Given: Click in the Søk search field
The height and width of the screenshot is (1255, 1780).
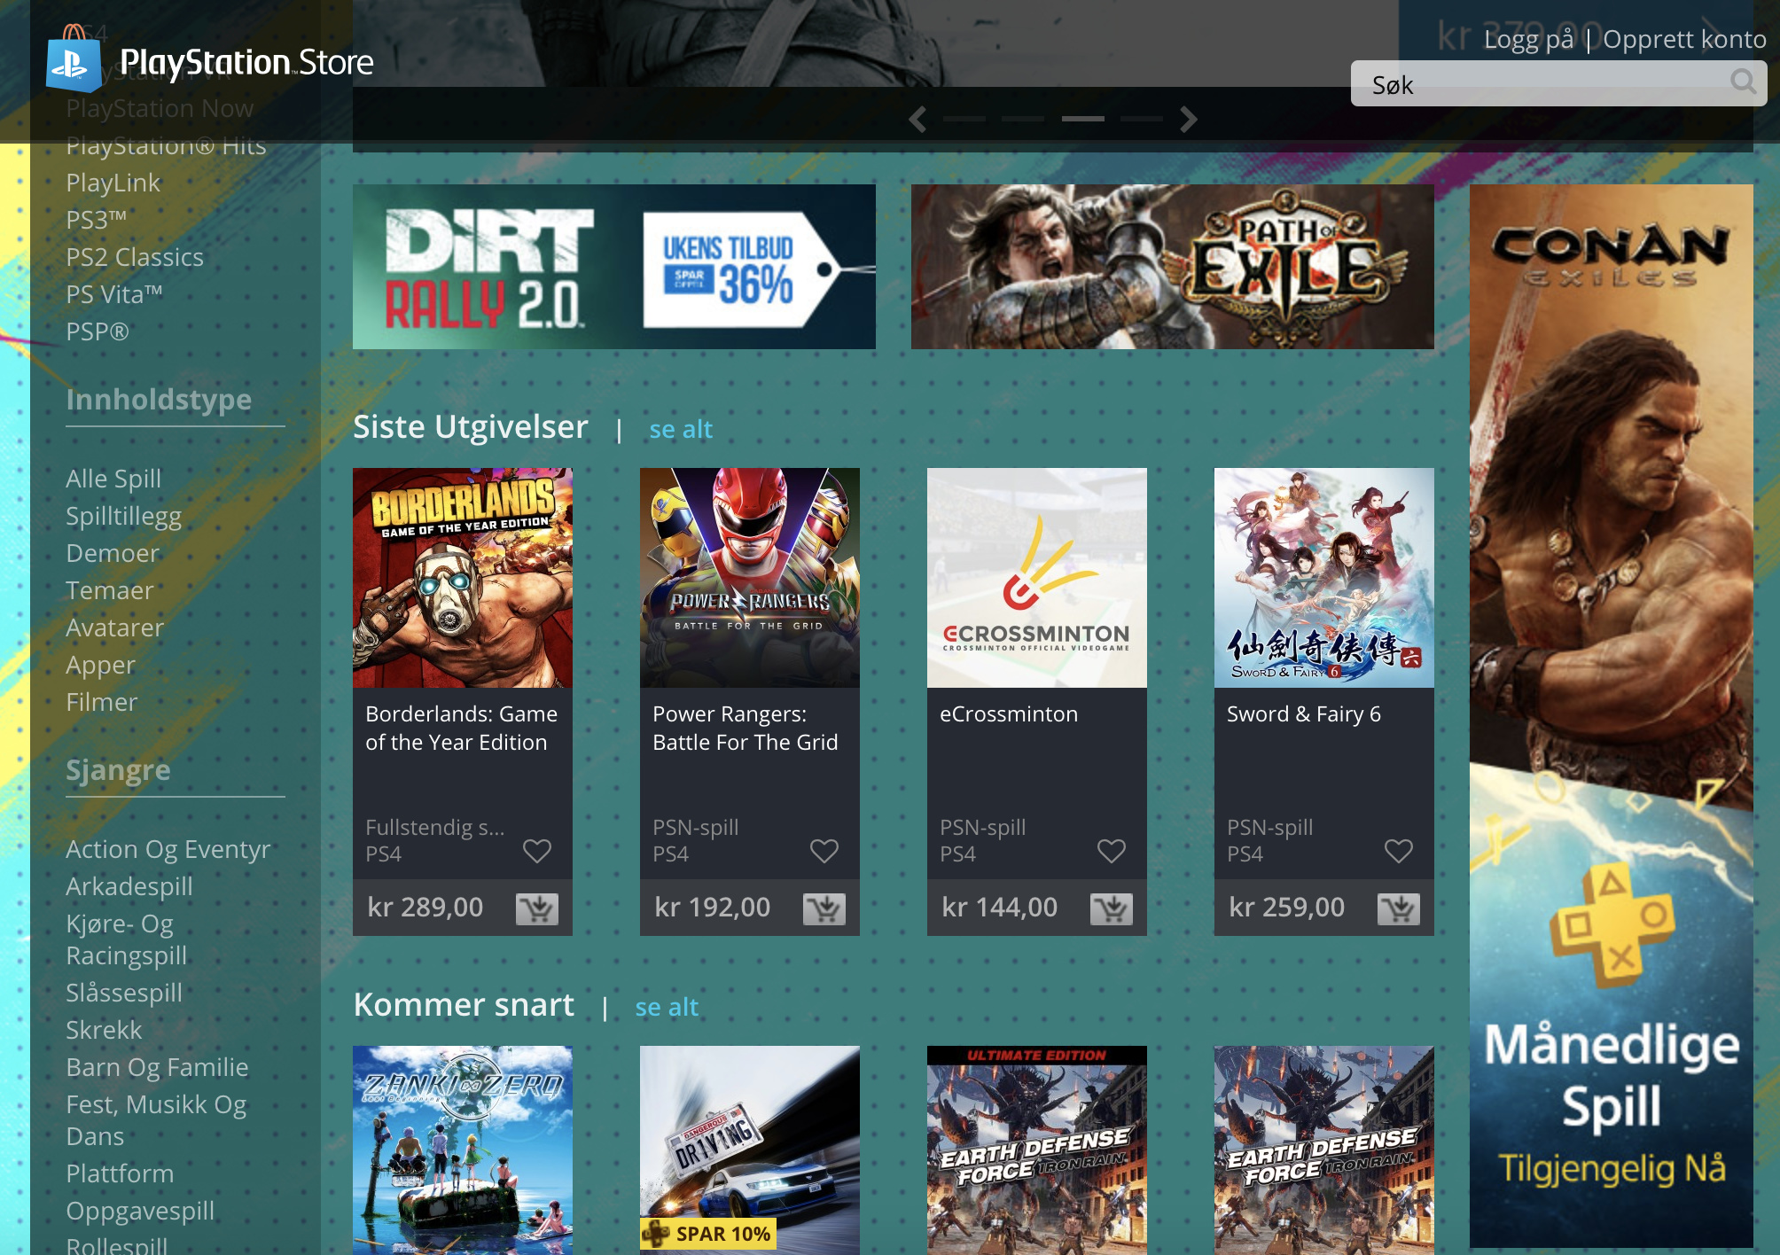Looking at the screenshot, I should click(x=1542, y=84).
